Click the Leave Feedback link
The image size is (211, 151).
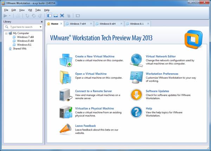click(85, 126)
